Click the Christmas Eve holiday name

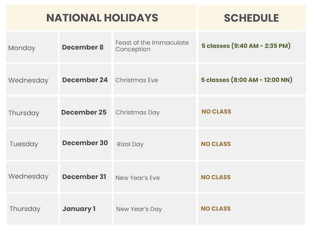click(137, 80)
